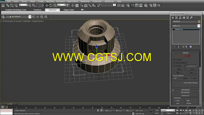The width and height of the screenshot is (204, 115).
Task: Click the Grow selection button
Action: point(192,69)
